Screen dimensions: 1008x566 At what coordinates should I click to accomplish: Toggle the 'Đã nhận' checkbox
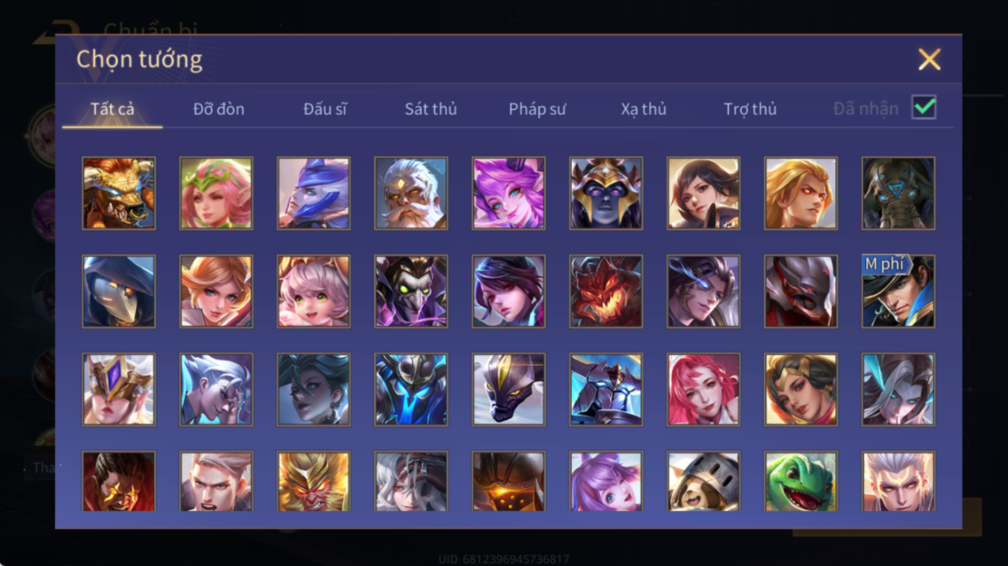(924, 107)
